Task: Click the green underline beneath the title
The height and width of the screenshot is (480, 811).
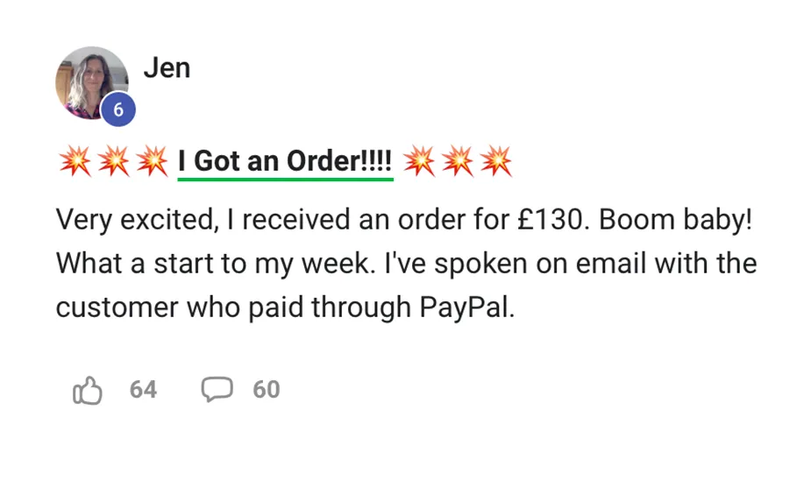Action: 286,180
